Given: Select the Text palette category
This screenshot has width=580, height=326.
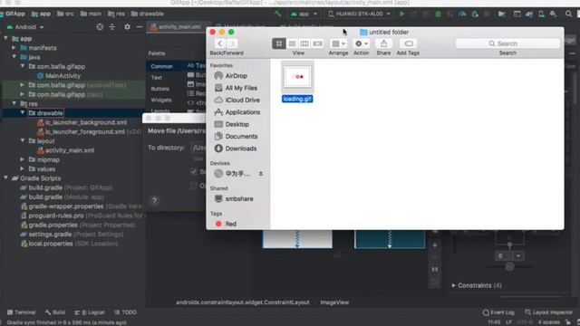Looking at the screenshot, I should point(156,78).
